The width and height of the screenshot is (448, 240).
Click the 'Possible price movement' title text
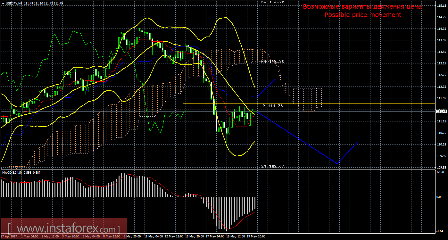[363, 15]
